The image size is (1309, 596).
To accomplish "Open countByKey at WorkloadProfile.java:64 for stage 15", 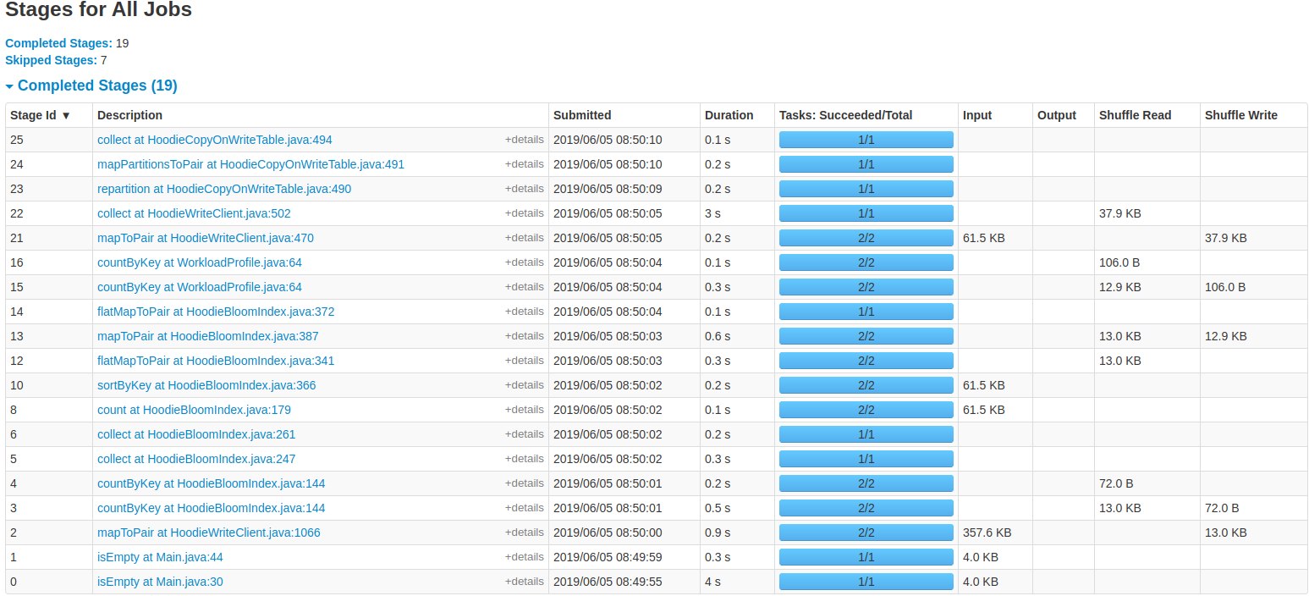I will 200,287.
